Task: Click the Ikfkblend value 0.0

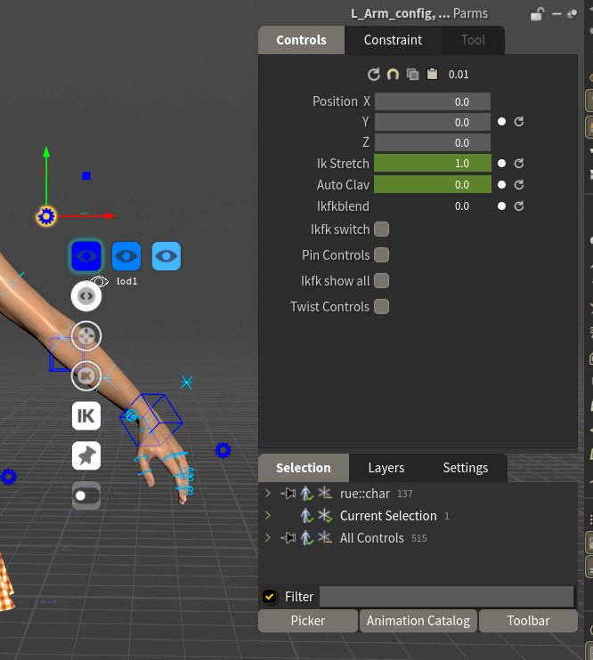Action: point(461,205)
